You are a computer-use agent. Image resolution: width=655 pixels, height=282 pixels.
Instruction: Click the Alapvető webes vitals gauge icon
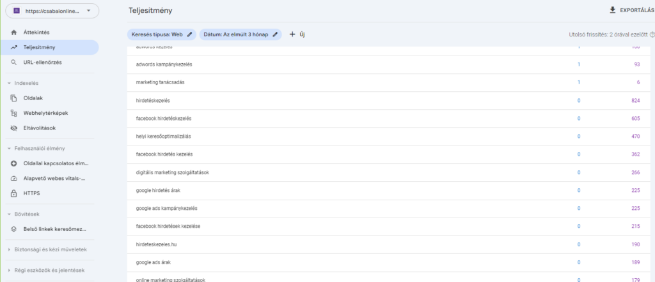click(14, 178)
